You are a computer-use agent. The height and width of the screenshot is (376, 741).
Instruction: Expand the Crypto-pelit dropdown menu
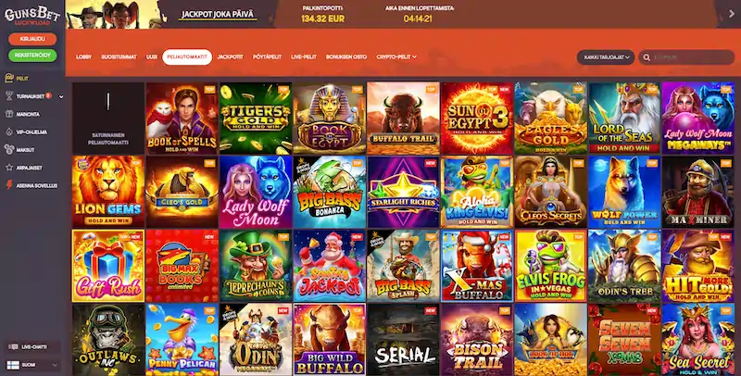point(396,56)
